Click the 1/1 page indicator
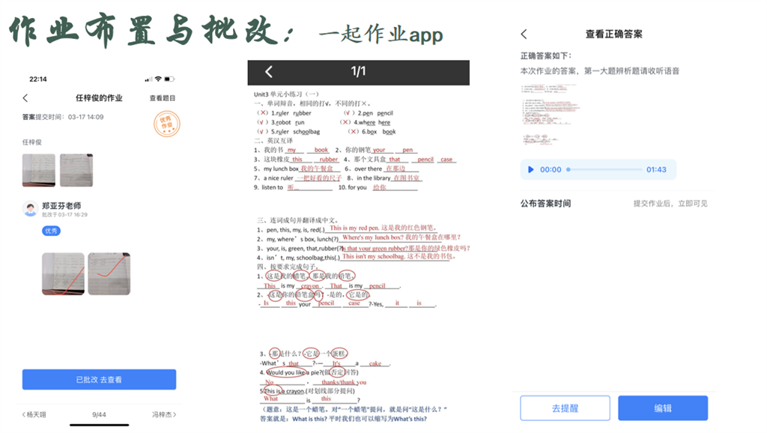Image resolution: width=767 pixels, height=433 pixels. pos(358,71)
